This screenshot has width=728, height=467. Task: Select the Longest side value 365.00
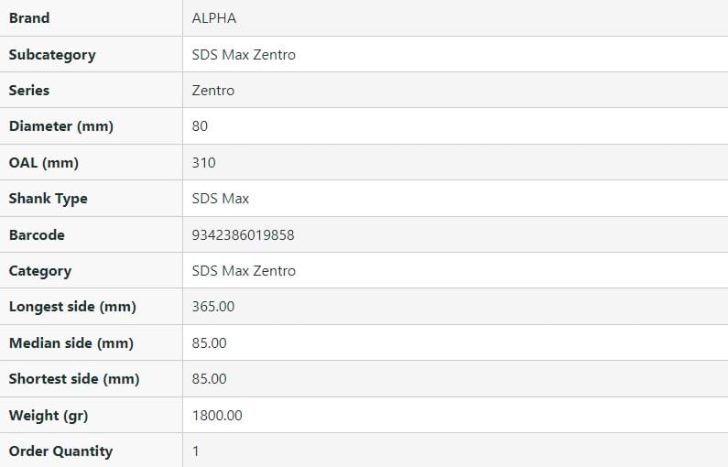tap(213, 307)
